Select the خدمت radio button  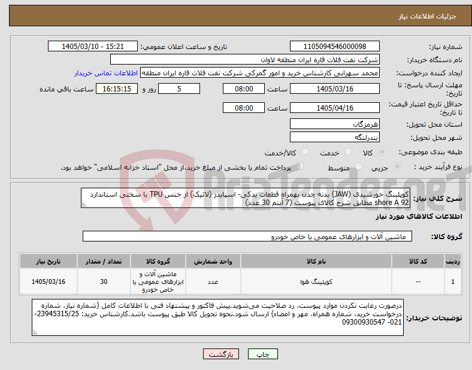(348, 152)
